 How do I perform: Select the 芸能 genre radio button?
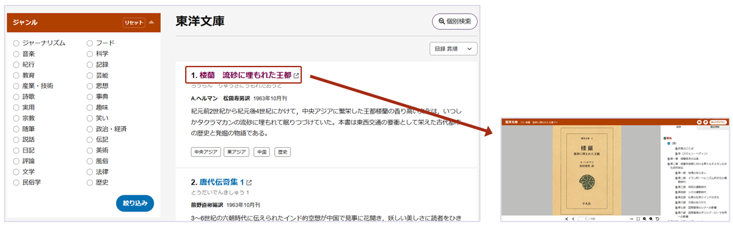pos(89,75)
